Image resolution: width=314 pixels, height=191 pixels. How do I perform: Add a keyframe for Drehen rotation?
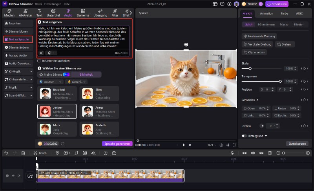point(305,126)
